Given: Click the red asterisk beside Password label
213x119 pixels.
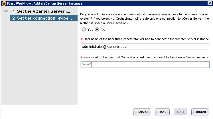Looking at the screenshot, I should (82, 57).
